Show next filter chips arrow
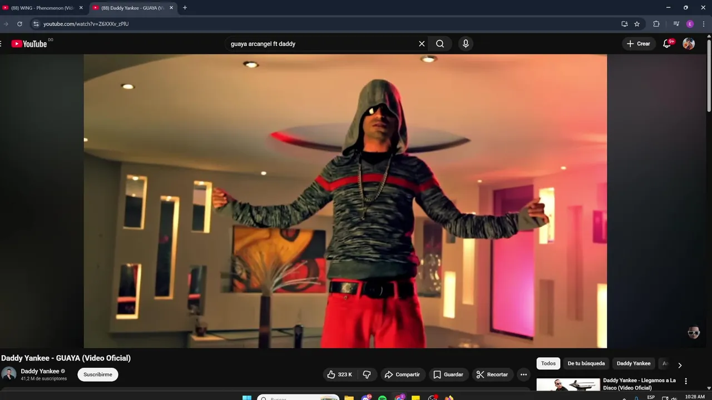 point(679,365)
